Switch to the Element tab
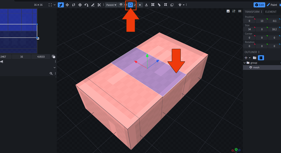This screenshot has width=281, height=153. tap(270, 12)
